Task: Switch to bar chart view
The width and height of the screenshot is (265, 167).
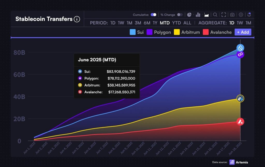Action: [198, 15]
